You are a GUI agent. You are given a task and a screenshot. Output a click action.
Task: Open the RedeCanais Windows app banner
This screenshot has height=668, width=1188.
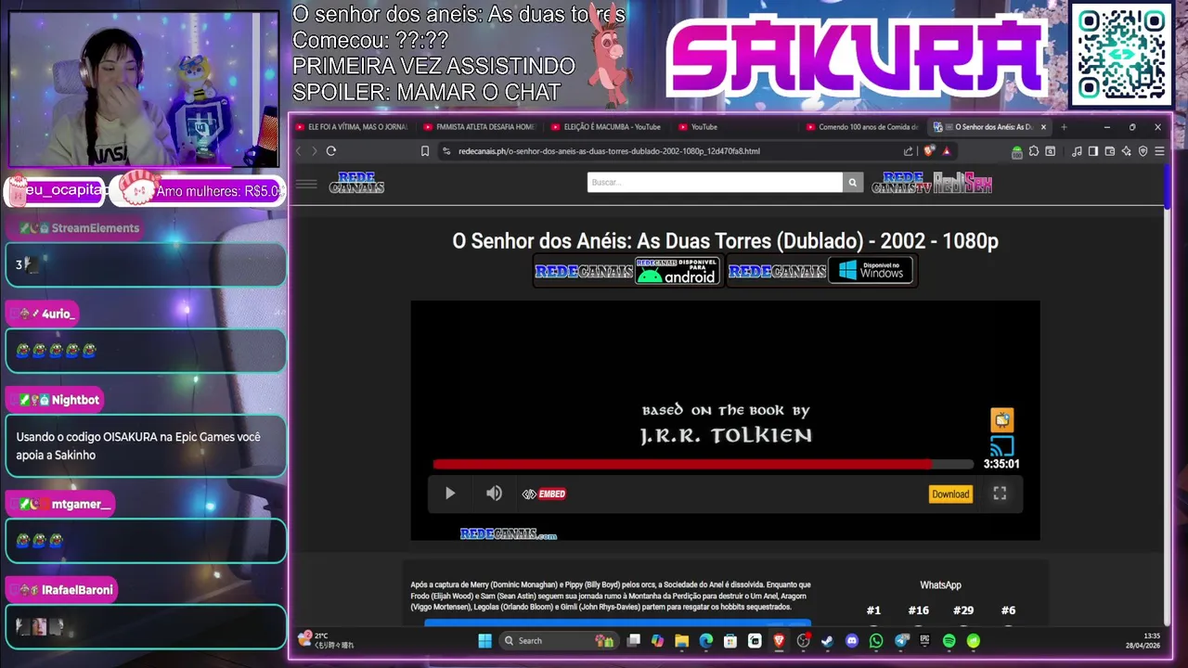point(821,271)
